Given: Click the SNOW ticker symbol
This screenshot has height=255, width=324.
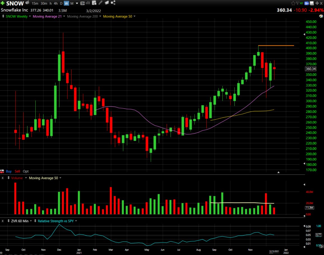Looking at the screenshot, I should 15,4.
